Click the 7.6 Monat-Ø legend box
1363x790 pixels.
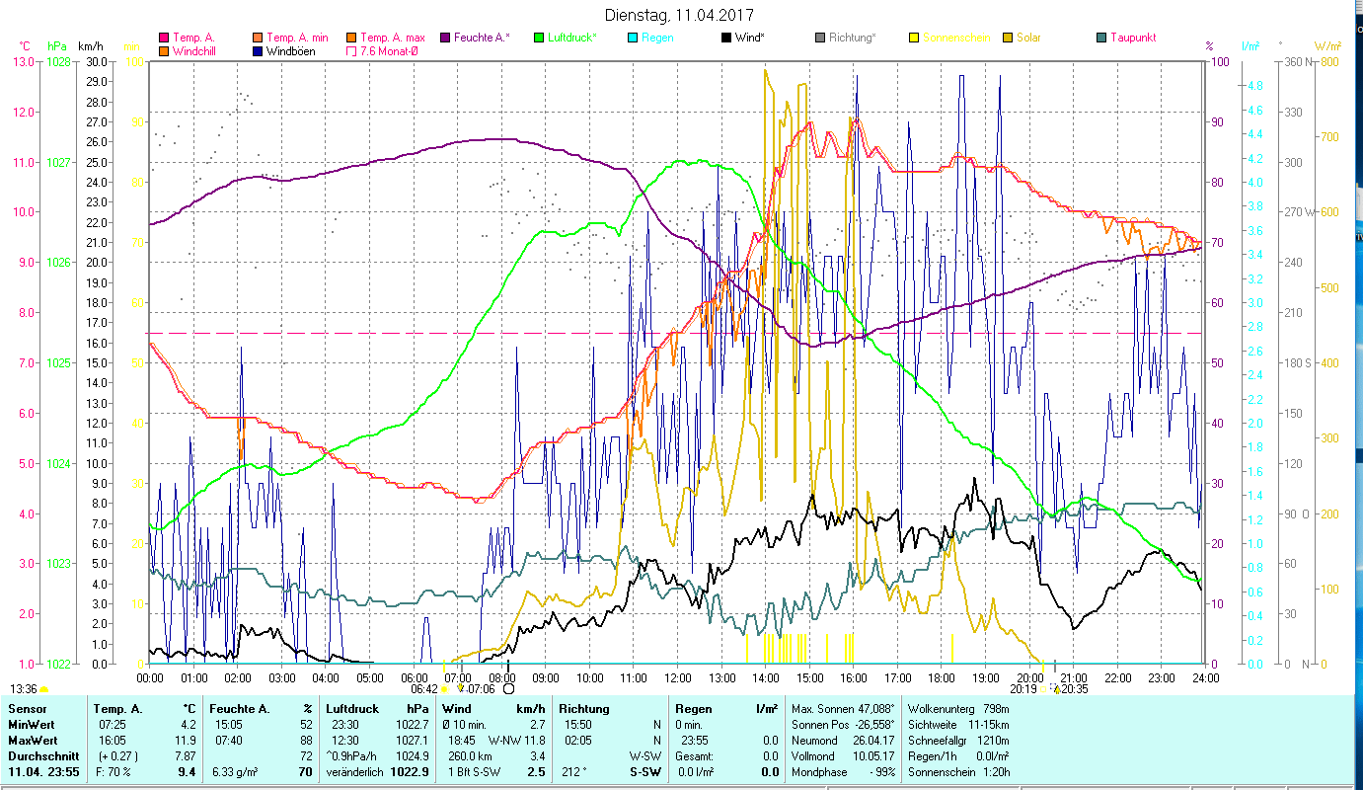point(351,51)
